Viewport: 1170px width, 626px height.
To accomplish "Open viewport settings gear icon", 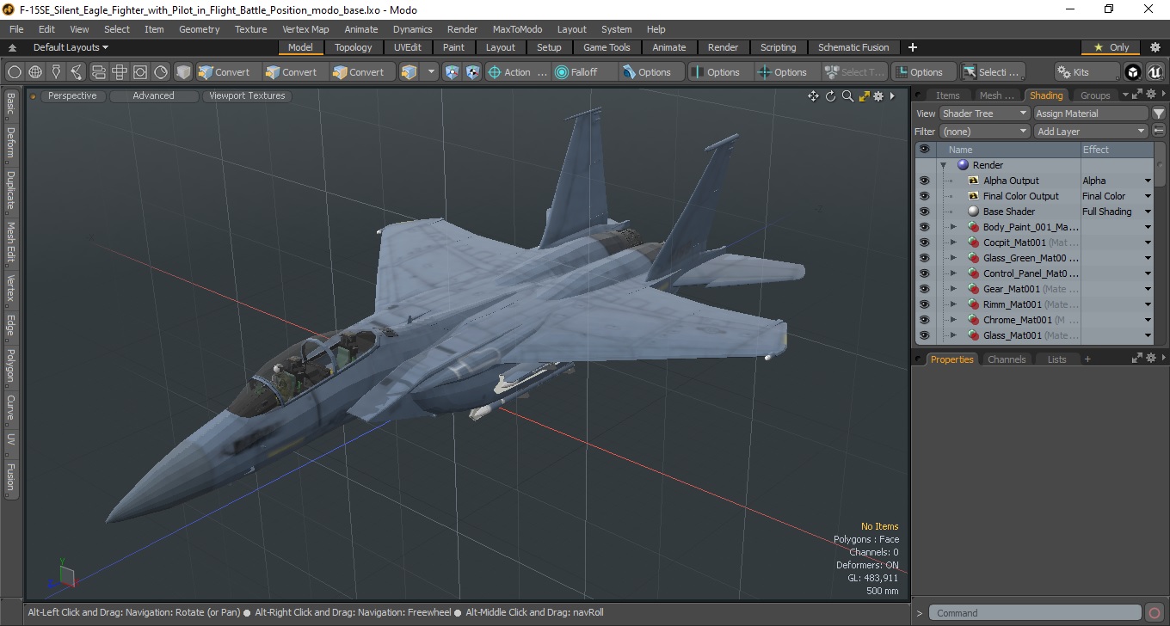I will click(x=878, y=96).
